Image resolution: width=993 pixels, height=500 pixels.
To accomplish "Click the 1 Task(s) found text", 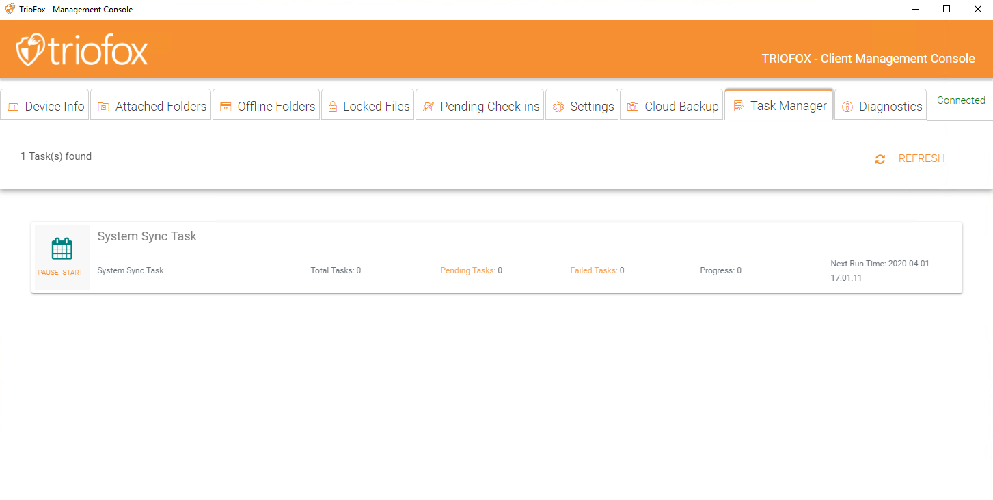I will (56, 156).
